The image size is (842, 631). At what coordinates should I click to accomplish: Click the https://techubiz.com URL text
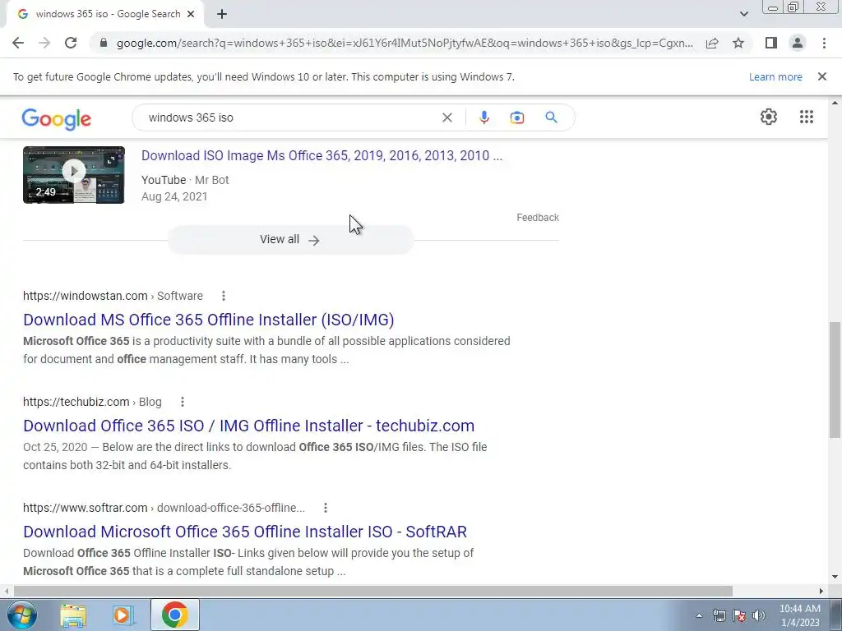[76, 402]
